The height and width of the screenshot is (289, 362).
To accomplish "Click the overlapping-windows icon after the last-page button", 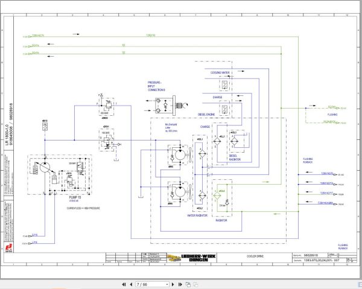I will pyautogui.click(x=188, y=284).
